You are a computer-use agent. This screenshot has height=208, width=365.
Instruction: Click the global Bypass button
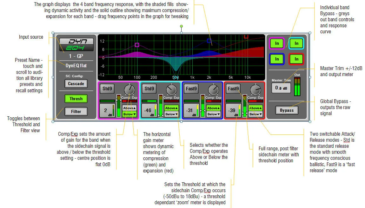click(287, 110)
